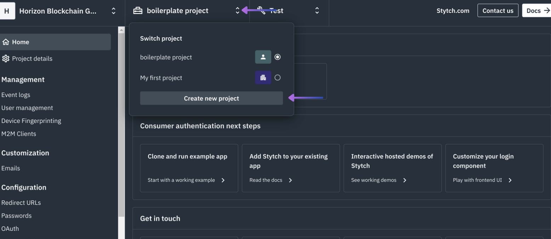Viewport: 551px width, 239px height.
Task: Click the arrow icon inside Docs button
Action: [x=547, y=11]
